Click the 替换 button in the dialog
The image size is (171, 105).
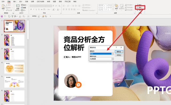(119, 52)
